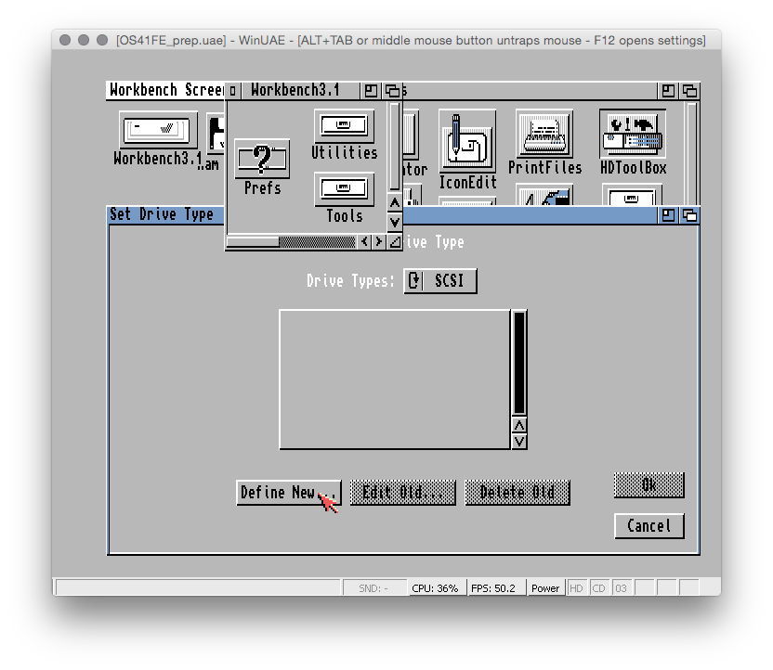Click the CPU: 36% status field
Image resolution: width=773 pixels, height=670 pixels.
point(436,588)
